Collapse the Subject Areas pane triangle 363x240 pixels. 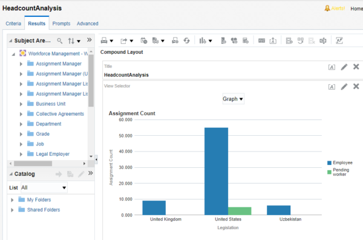[11, 41]
